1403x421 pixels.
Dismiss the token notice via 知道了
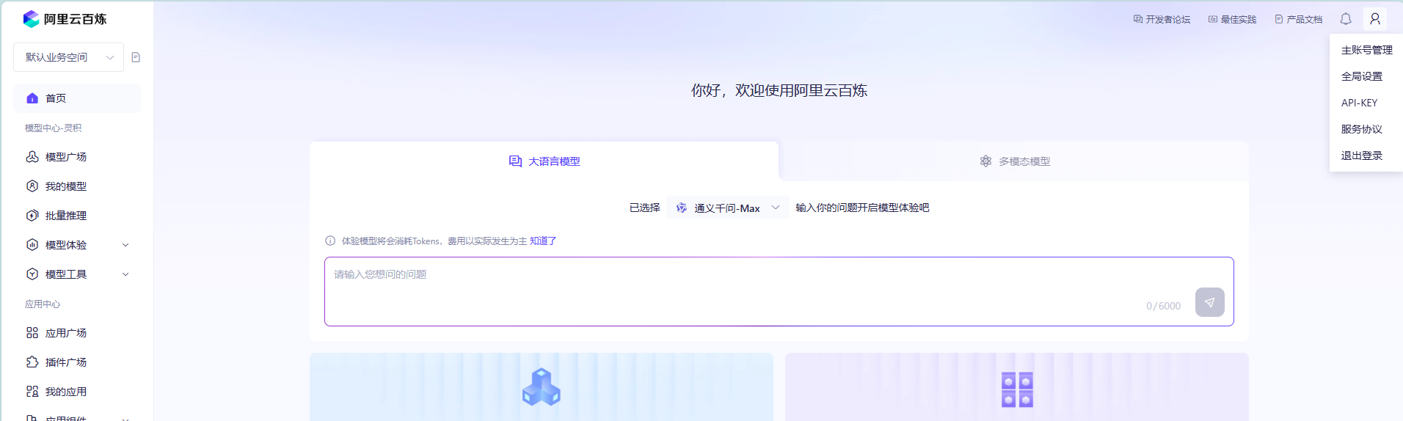pos(543,241)
